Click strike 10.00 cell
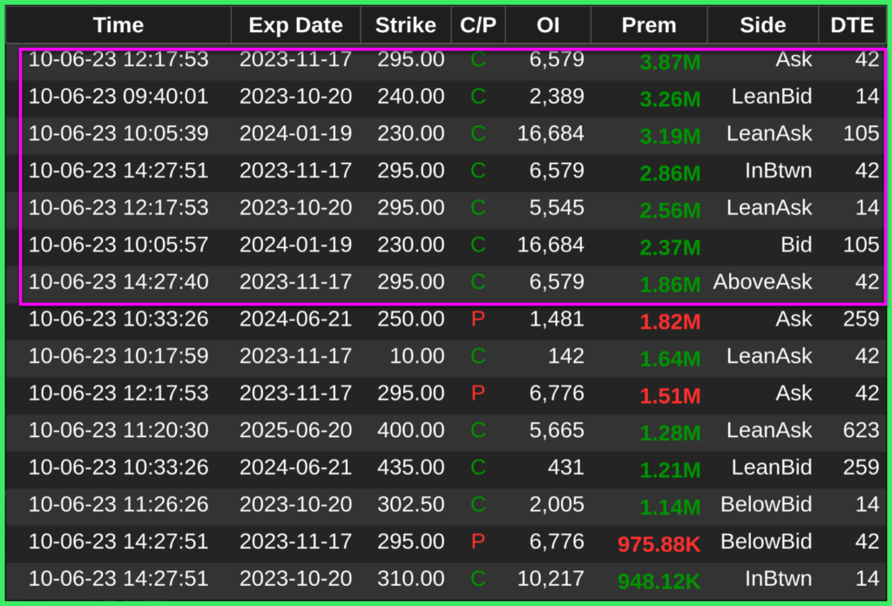Screen dimensions: 892x606 click(x=417, y=356)
